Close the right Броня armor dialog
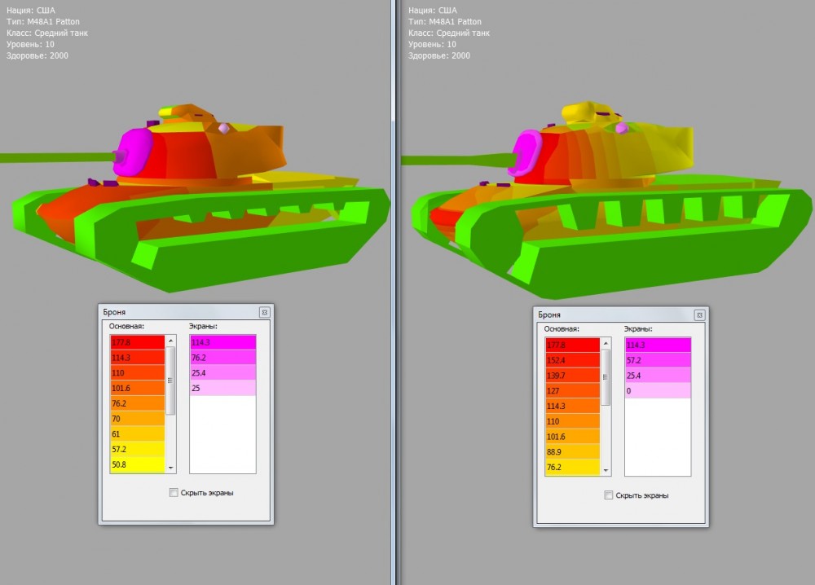The height and width of the screenshot is (585, 815). [699, 314]
